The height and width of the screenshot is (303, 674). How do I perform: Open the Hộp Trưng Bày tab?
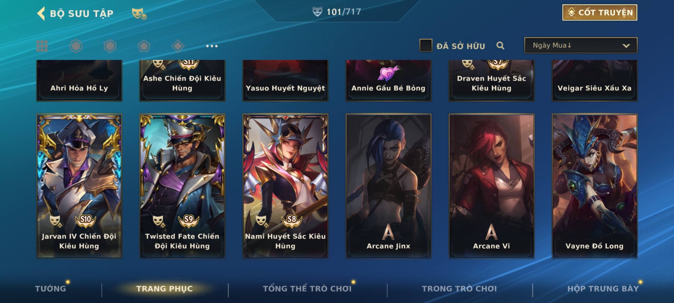pyautogui.click(x=603, y=289)
